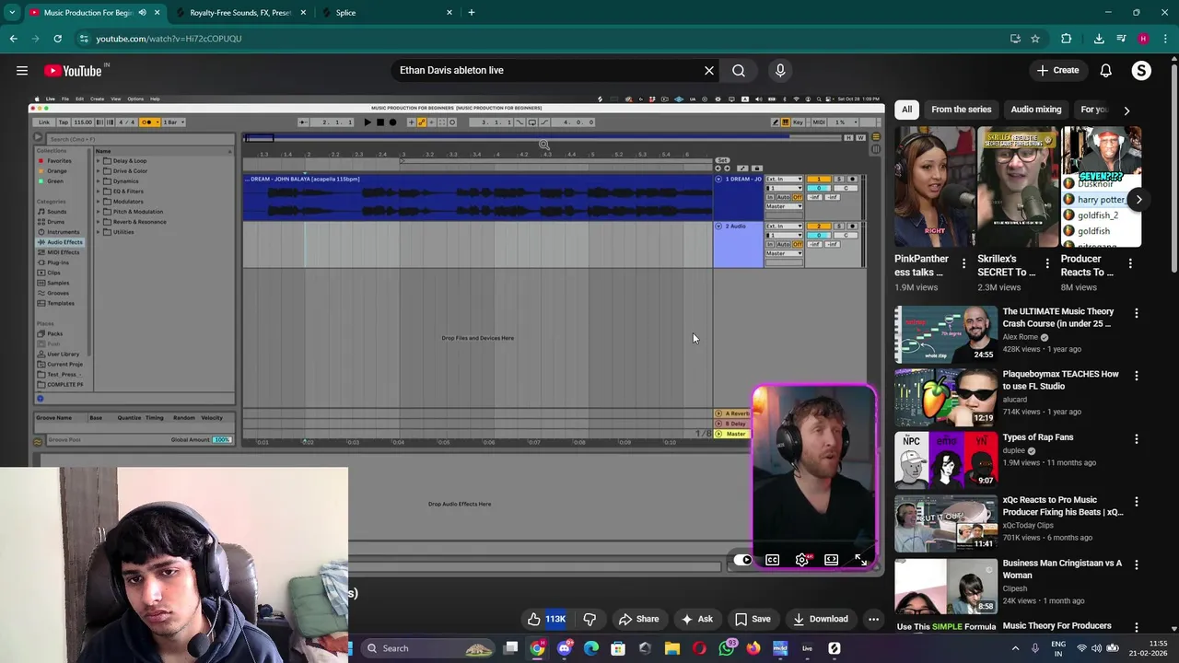Deactivate track 1 with its orange activator

[x=819, y=179]
